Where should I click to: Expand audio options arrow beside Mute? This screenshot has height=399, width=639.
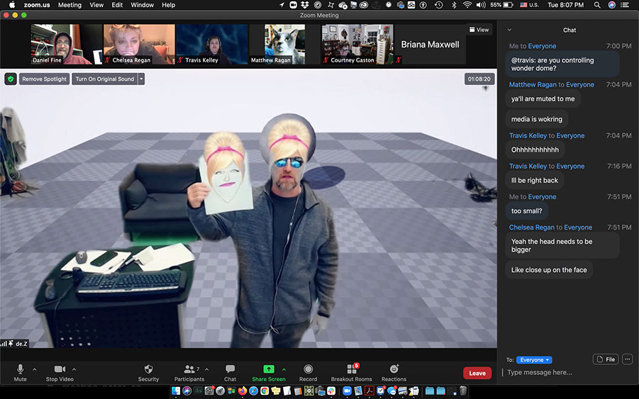pyautogui.click(x=35, y=369)
